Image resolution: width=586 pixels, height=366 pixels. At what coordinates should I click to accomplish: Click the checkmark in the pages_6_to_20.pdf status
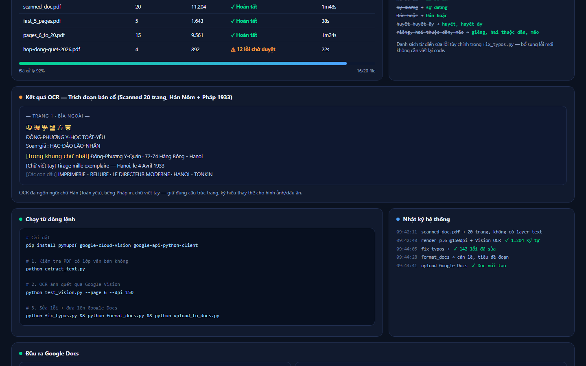233,35
